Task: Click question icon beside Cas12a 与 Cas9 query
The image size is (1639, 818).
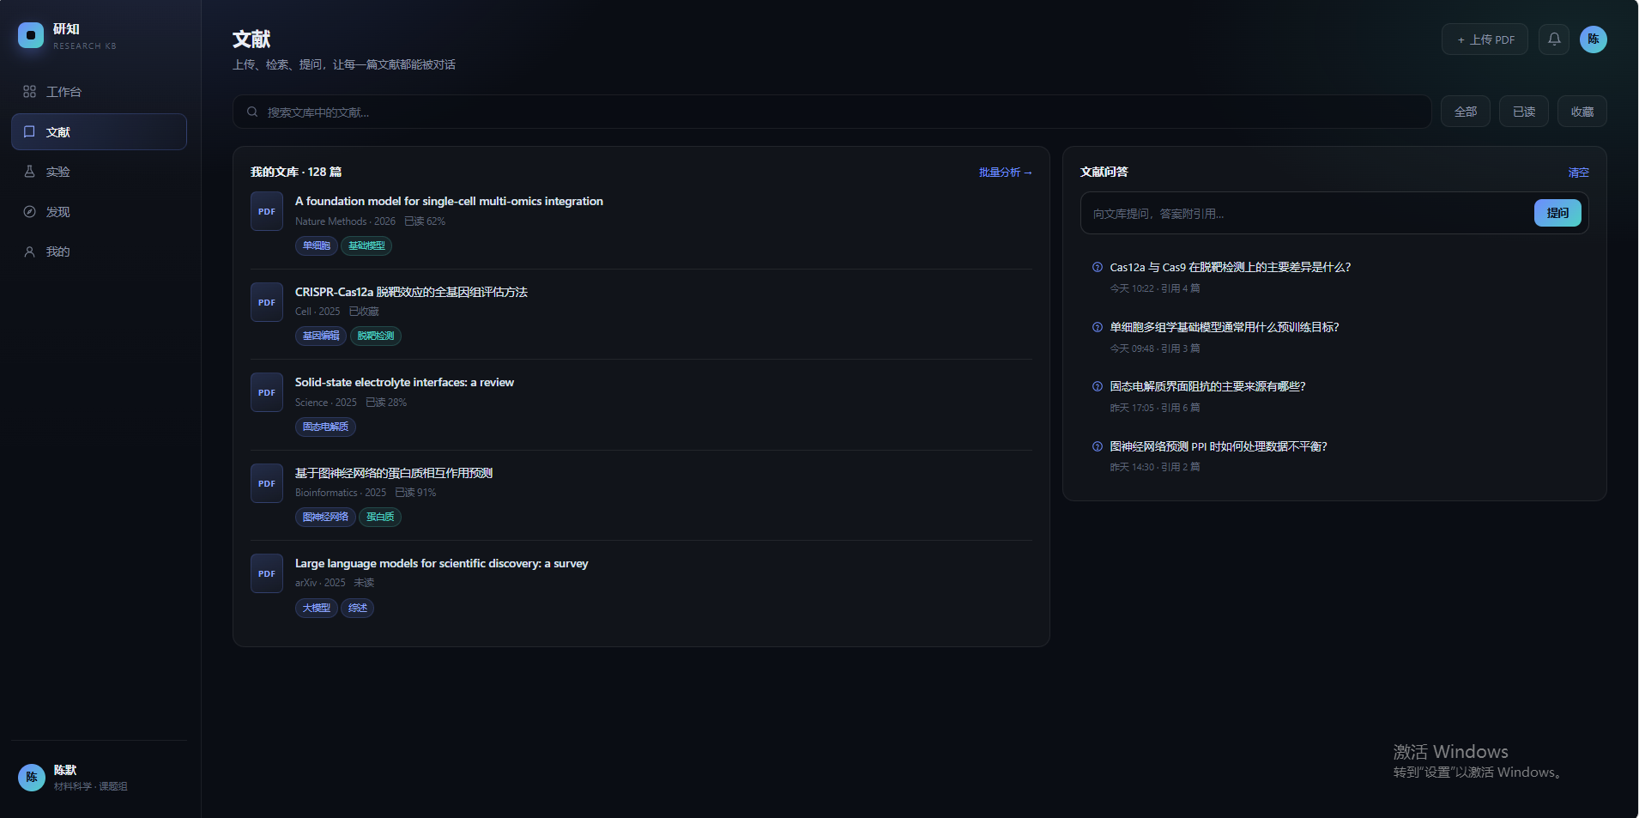Action: point(1097,267)
